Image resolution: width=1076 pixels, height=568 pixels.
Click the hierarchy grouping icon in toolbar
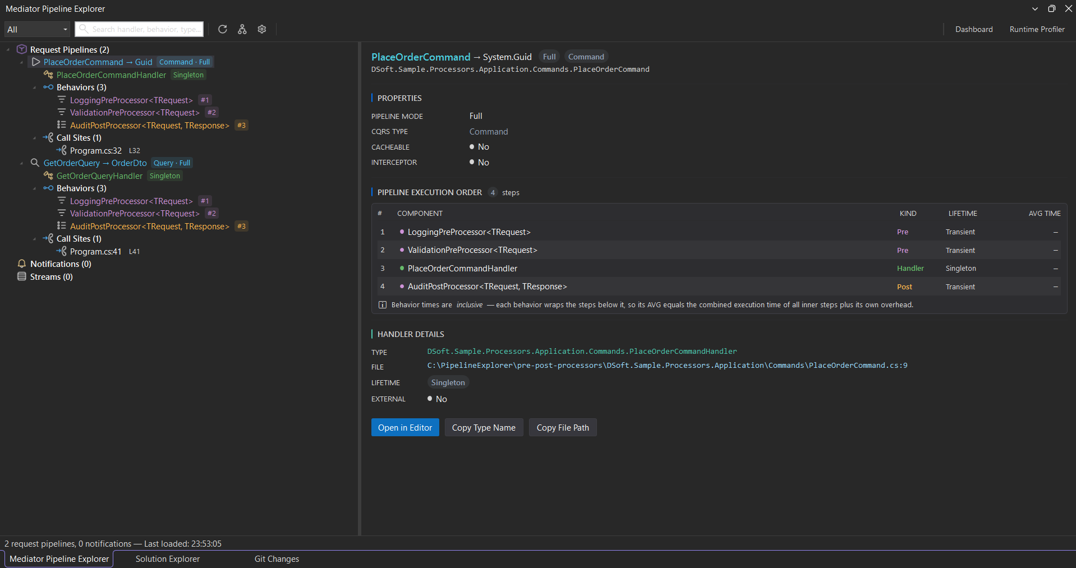pyautogui.click(x=242, y=29)
